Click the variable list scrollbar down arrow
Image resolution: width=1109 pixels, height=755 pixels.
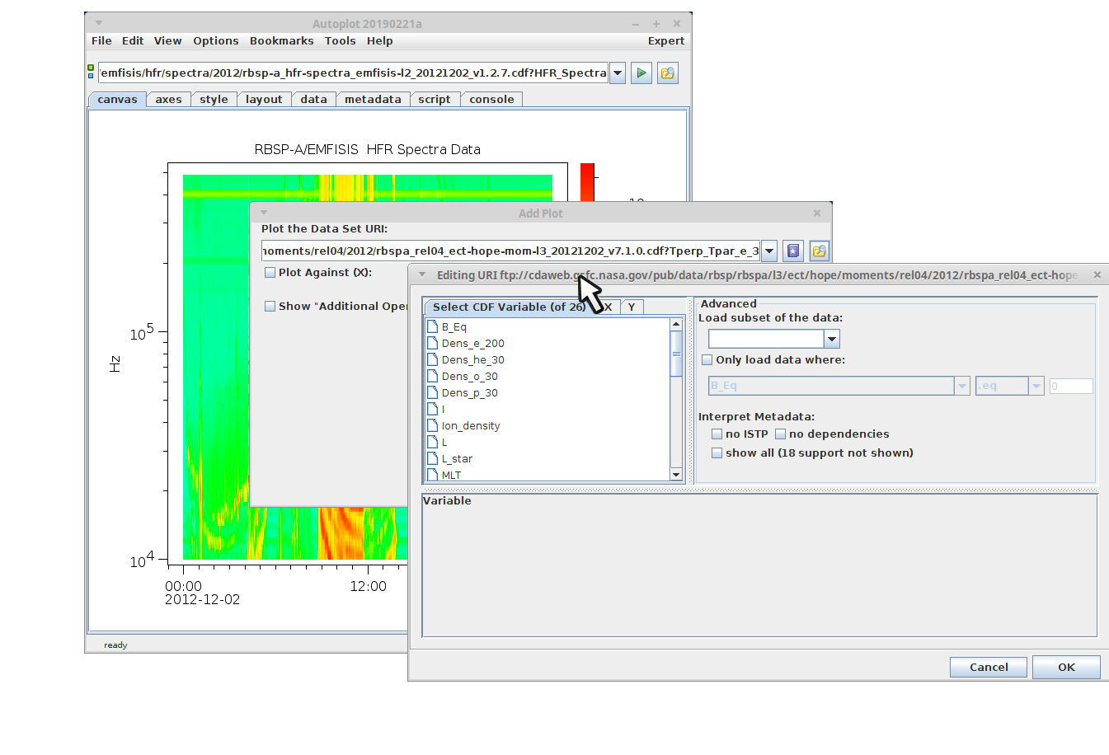click(x=676, y=475)
